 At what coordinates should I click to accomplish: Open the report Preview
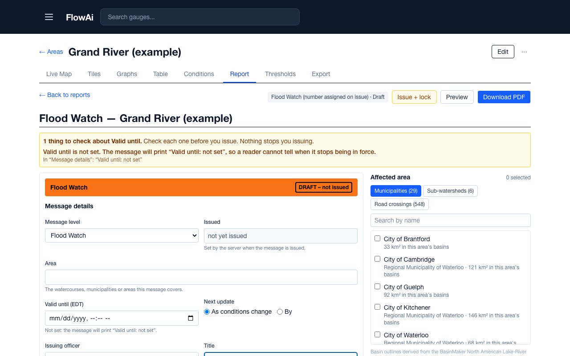pos(457,97)
